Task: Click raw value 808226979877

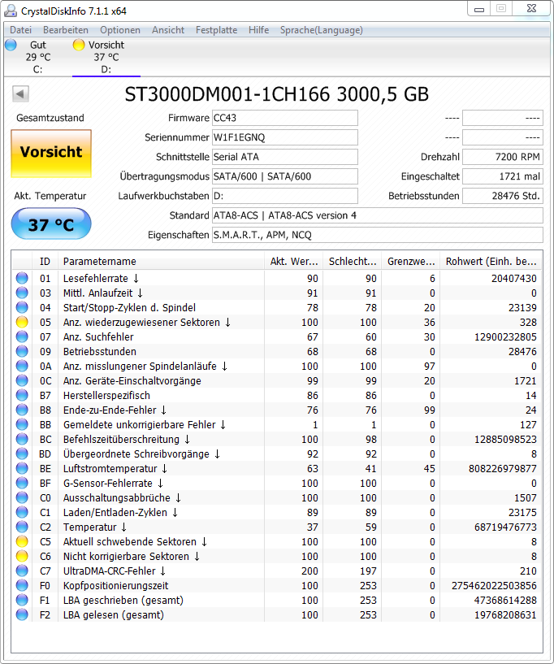Action: (502, 468)
